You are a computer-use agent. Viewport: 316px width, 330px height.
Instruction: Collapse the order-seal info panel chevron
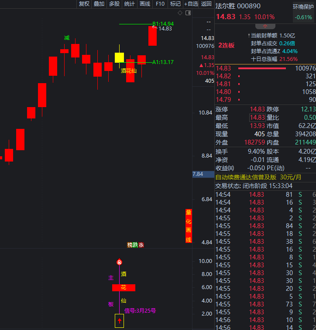(265, 27)
